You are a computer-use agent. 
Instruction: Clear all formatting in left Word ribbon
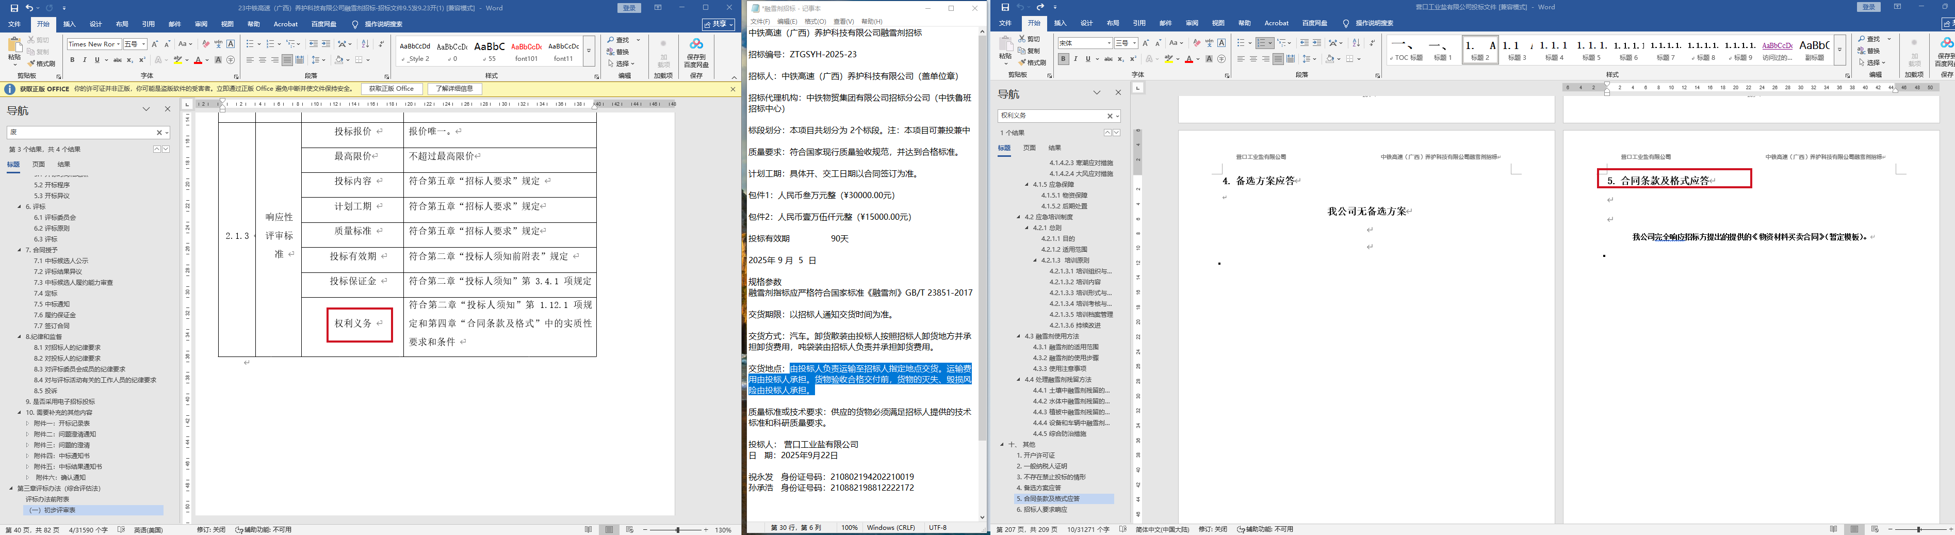coord(206,44)
